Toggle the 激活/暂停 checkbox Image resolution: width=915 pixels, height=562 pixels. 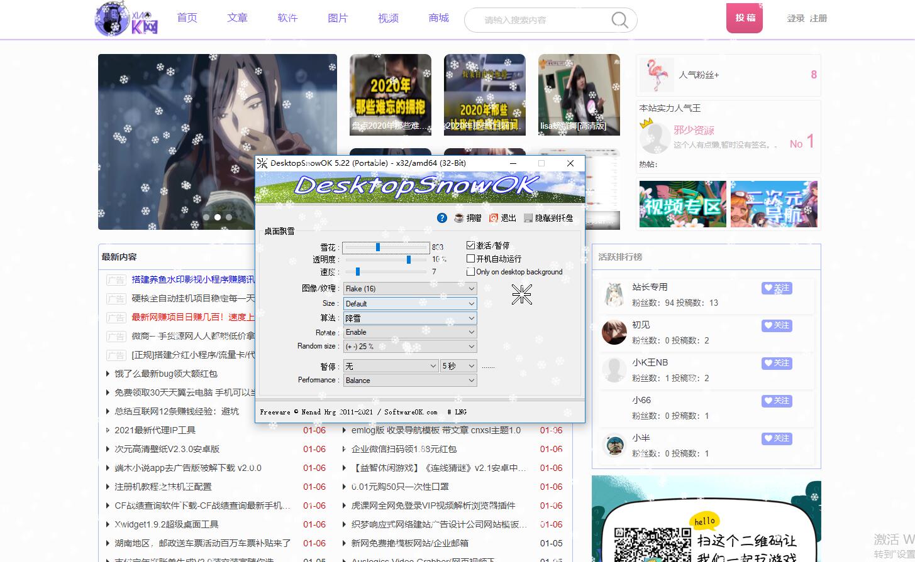pos(470,245)
